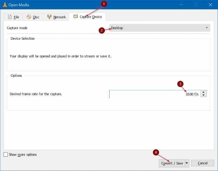Decrease frame rate with down arrow
This screenshot has height=171, width=218.
coord(204,95)
